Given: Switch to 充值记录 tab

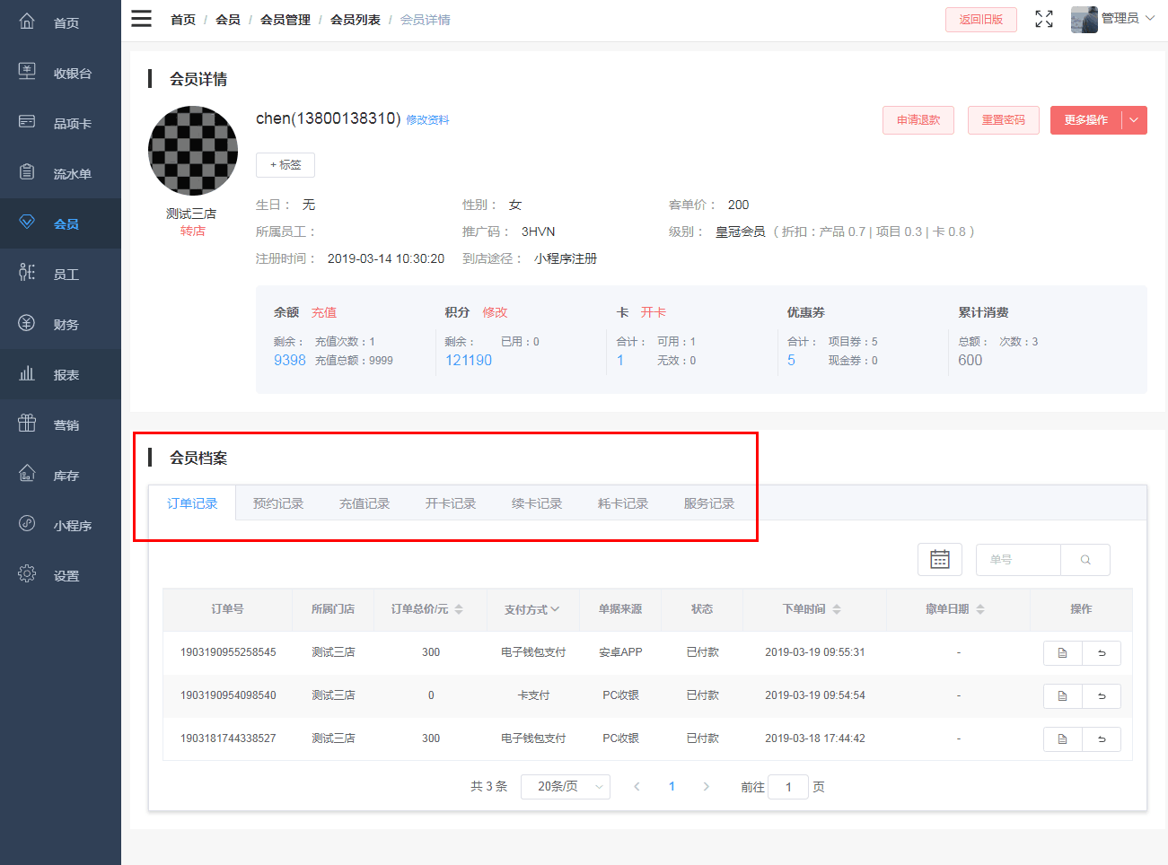Looking at the screenshot, I should (364, 503).
